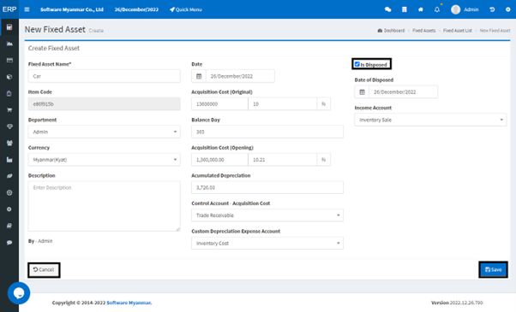Click the opening cost percentage field

[x=282, y=160]
